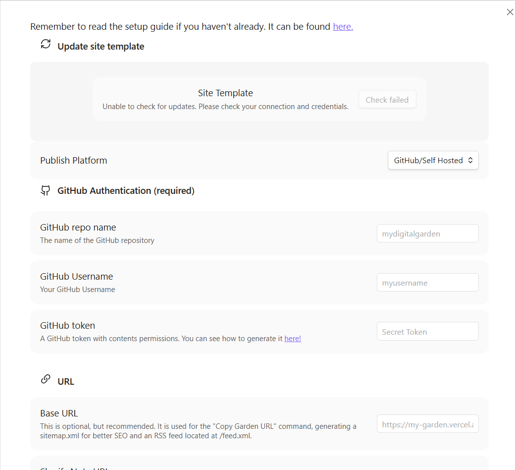Click the Base URL input field
The height and width of the screenshot is (470, 515).
(x=428, y=424)
